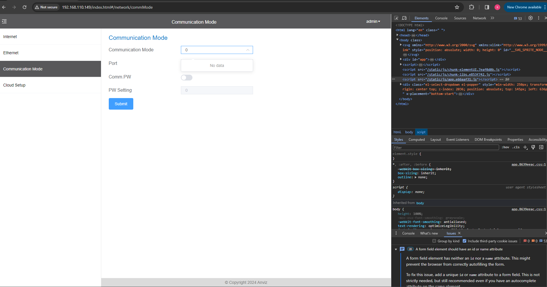Click the body breadcrumb in the DOM path
547x287 pixels.
point(409,132)
